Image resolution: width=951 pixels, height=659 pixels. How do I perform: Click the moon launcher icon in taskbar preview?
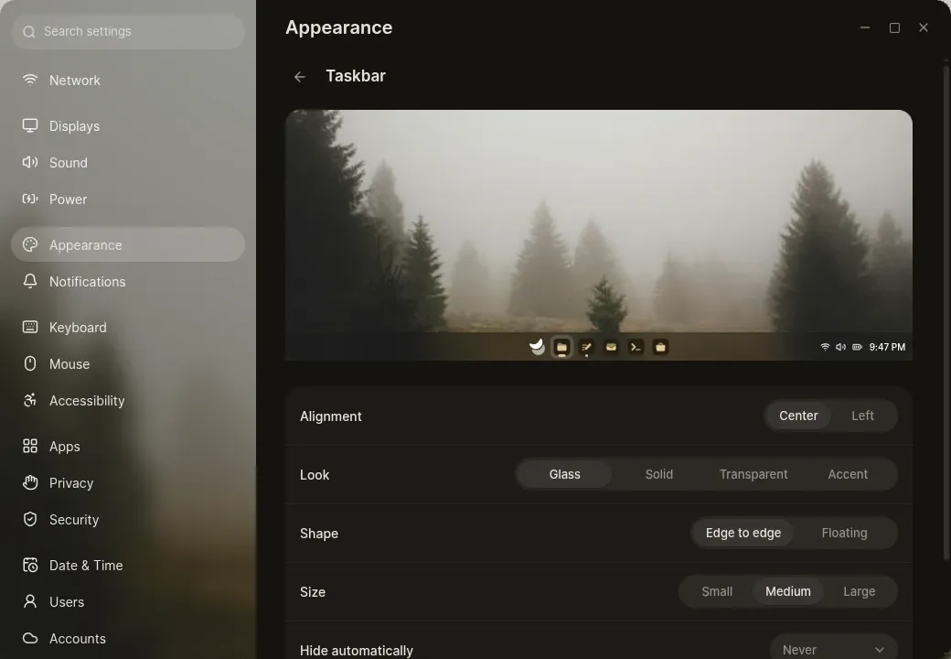point(537,347)
